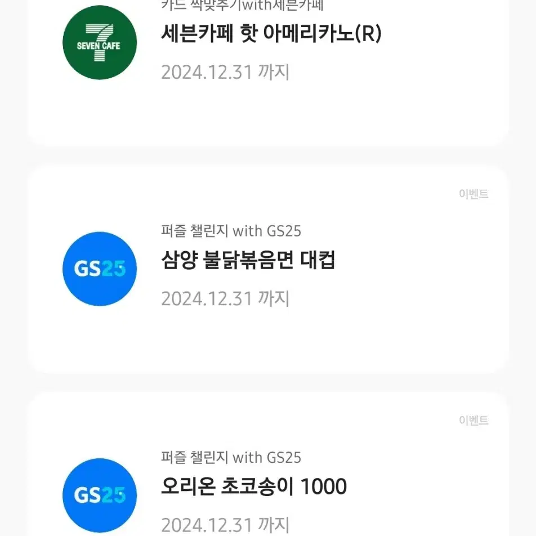The height and width of the screenshot is (536, 536).
Task: Tap the Seven Cafe green logo icon
Action: [100, 42]
